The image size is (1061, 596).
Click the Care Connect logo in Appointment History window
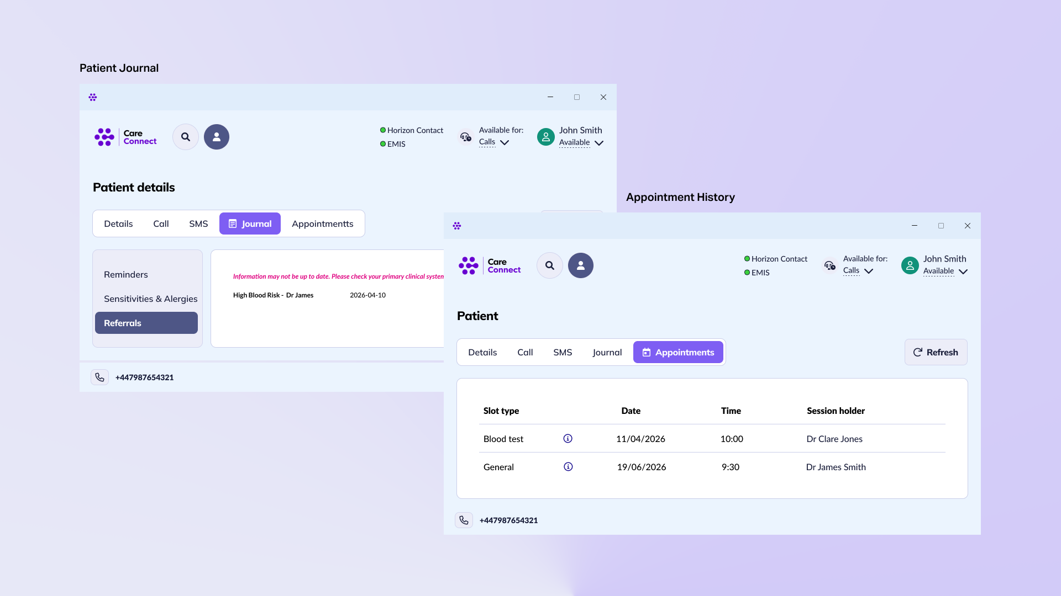click(x=490, y=265)
